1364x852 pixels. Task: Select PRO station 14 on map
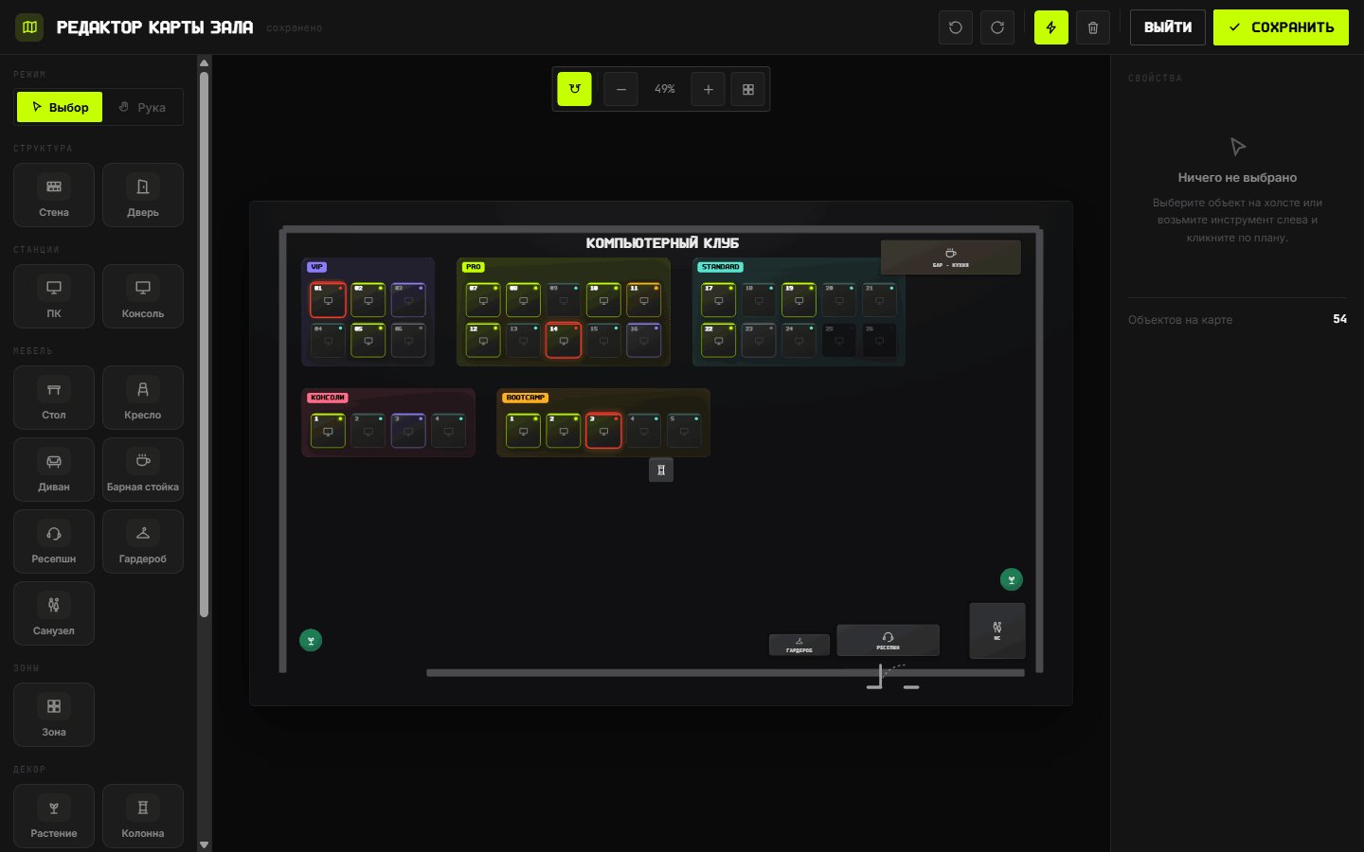click(564, 341)
